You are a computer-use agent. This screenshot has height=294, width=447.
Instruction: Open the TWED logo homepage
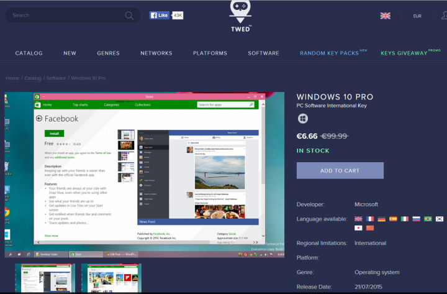coord(240,16)
